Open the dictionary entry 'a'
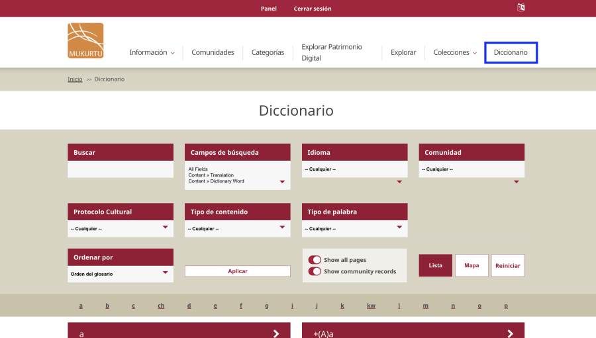The height and width of the screenshot is (338, 596). (179, 331)
